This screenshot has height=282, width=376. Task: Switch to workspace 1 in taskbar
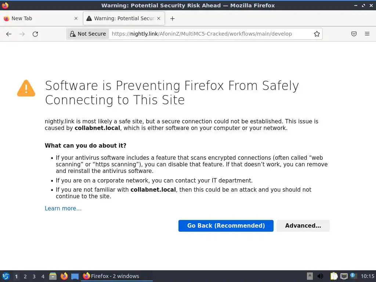[x=16, y=276]
